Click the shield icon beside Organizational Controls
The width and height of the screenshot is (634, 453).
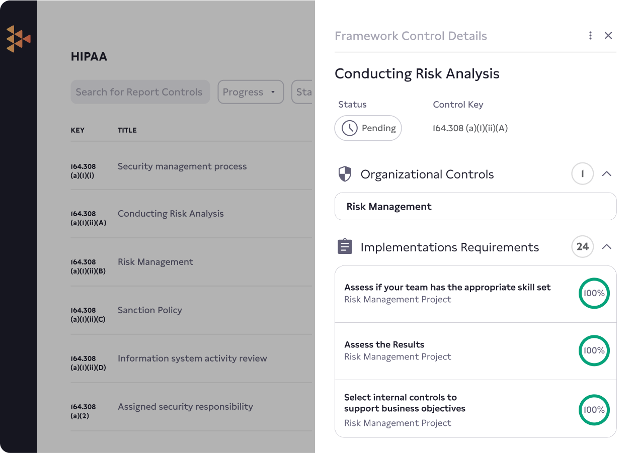pyautogui.click(x=344, y=173)
